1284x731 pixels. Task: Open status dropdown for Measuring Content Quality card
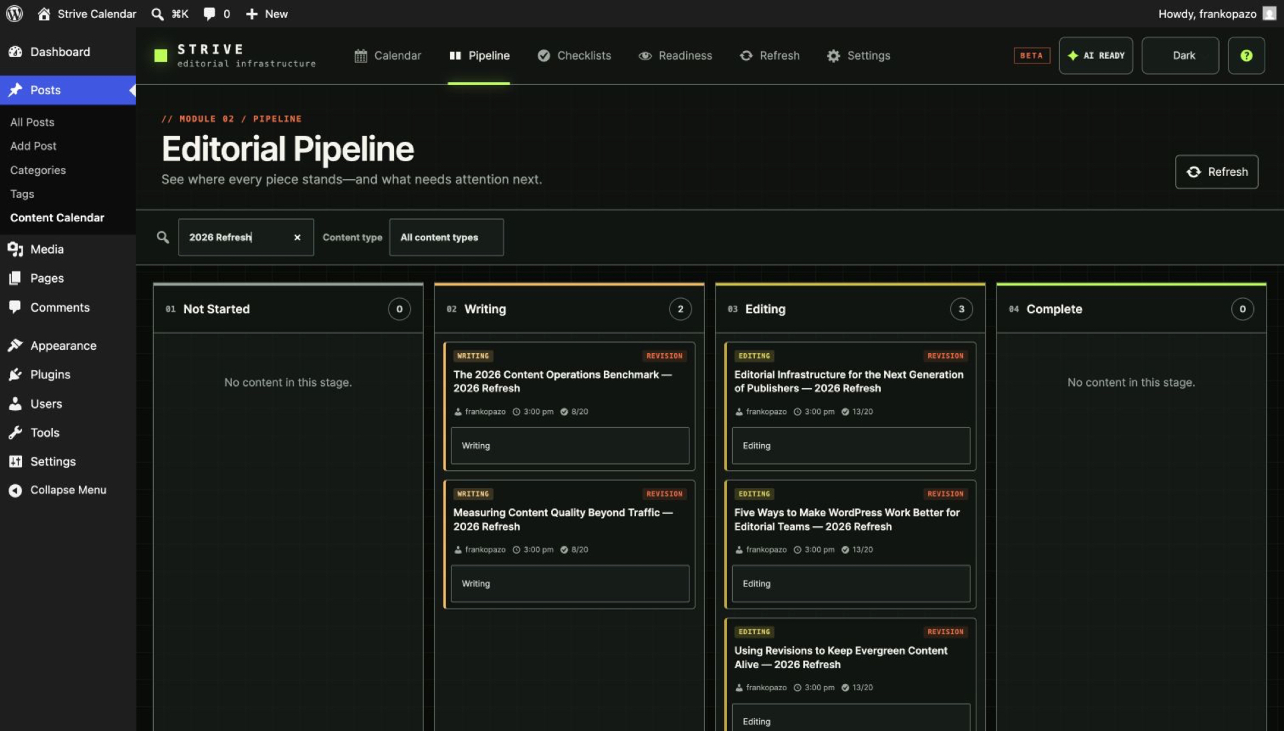[570, 583]
